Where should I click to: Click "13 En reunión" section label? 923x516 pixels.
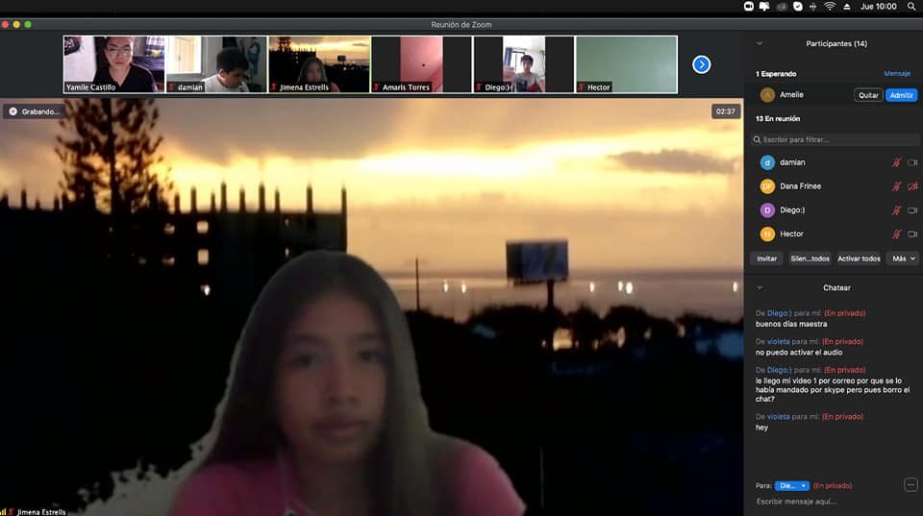pos(778,119)
